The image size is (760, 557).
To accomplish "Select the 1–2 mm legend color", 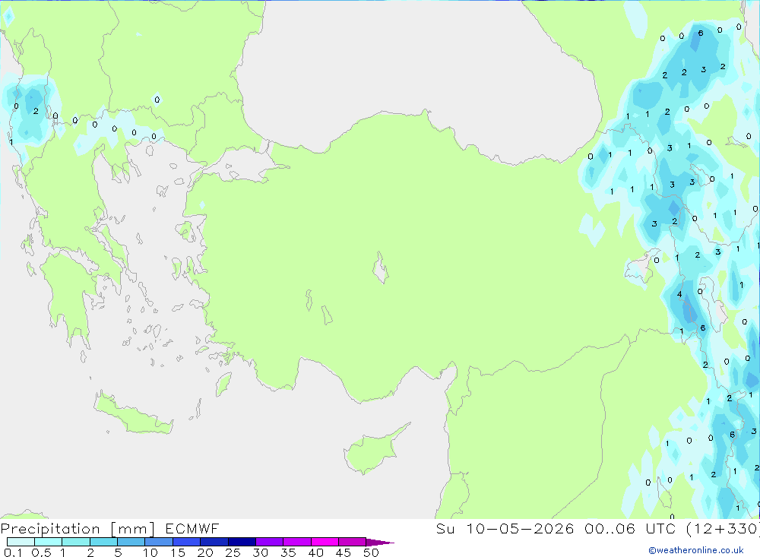I will [x=75, y=542].
